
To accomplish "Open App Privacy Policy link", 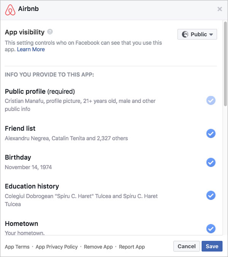I will pos(57,247).
